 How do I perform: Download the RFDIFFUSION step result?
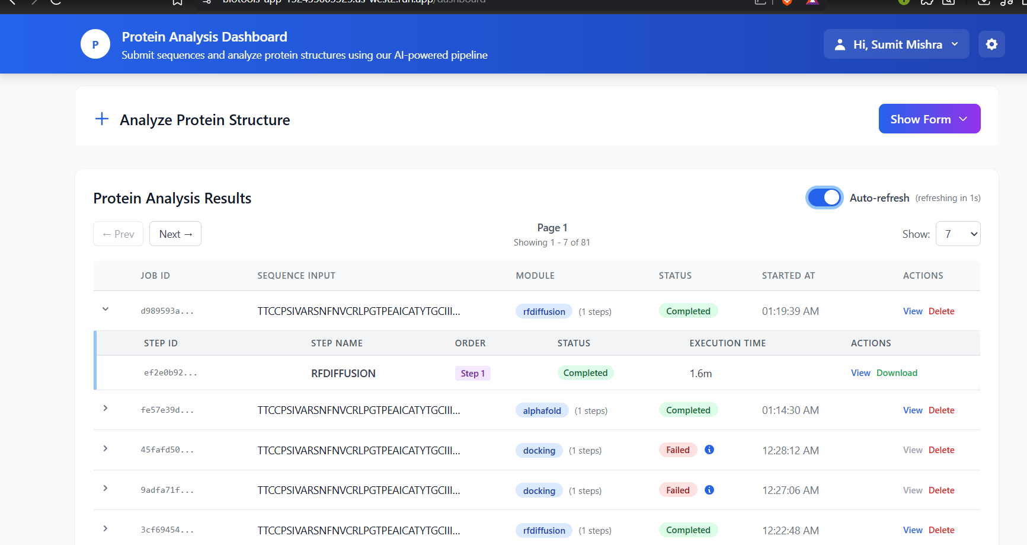click(x=897, y=373)
